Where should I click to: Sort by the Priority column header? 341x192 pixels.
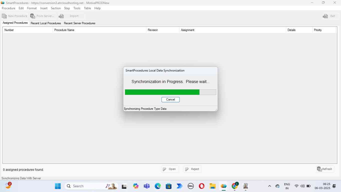(324, 30)
